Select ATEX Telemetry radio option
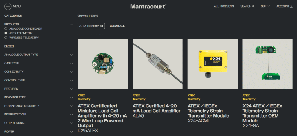This screenshot has height=136, width=297. 6,33
